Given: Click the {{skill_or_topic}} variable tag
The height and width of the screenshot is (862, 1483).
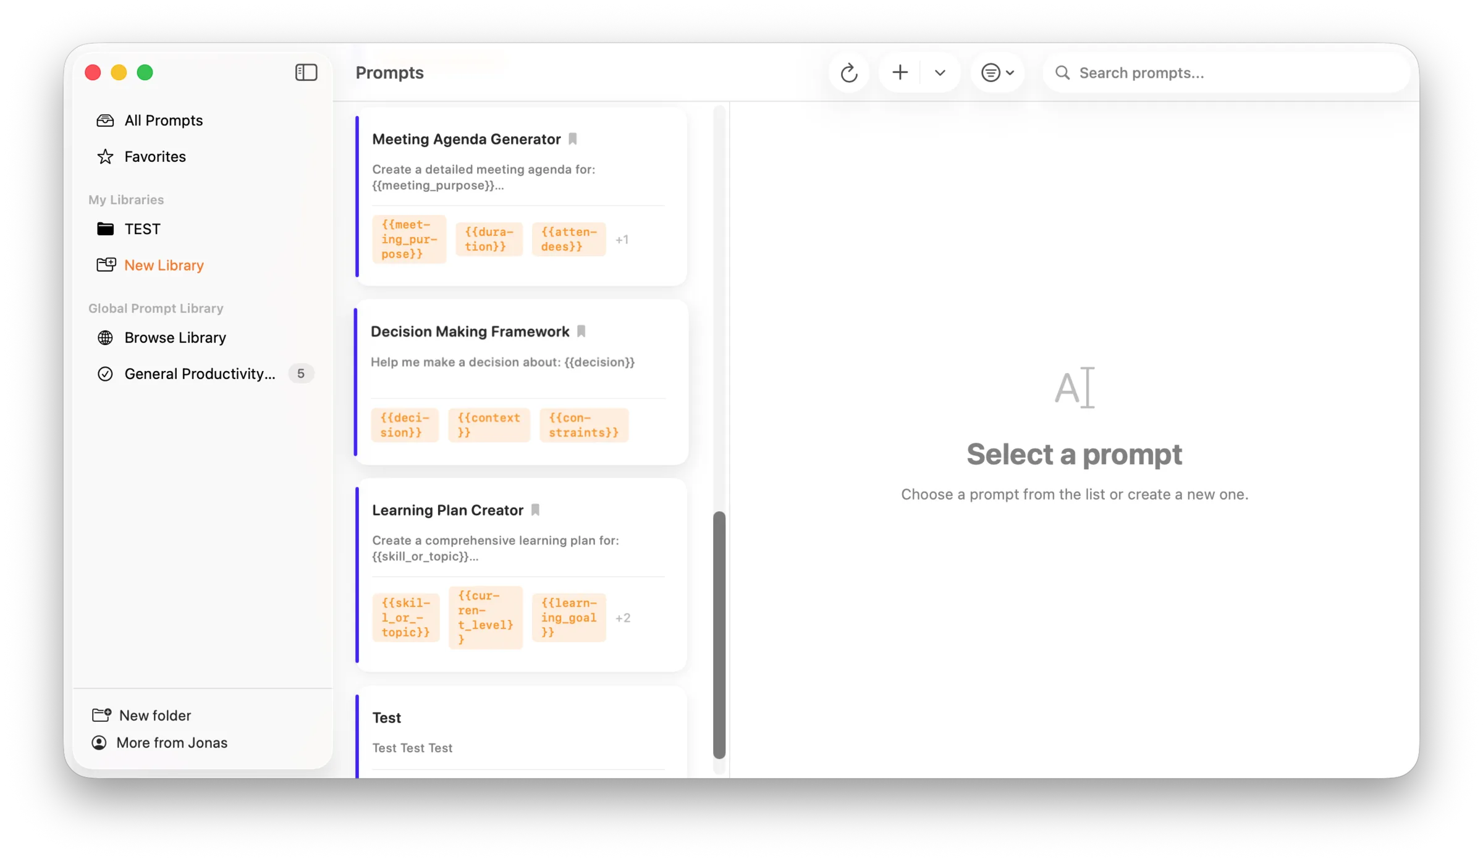Looking at the screenshot, I should point(405,617).
